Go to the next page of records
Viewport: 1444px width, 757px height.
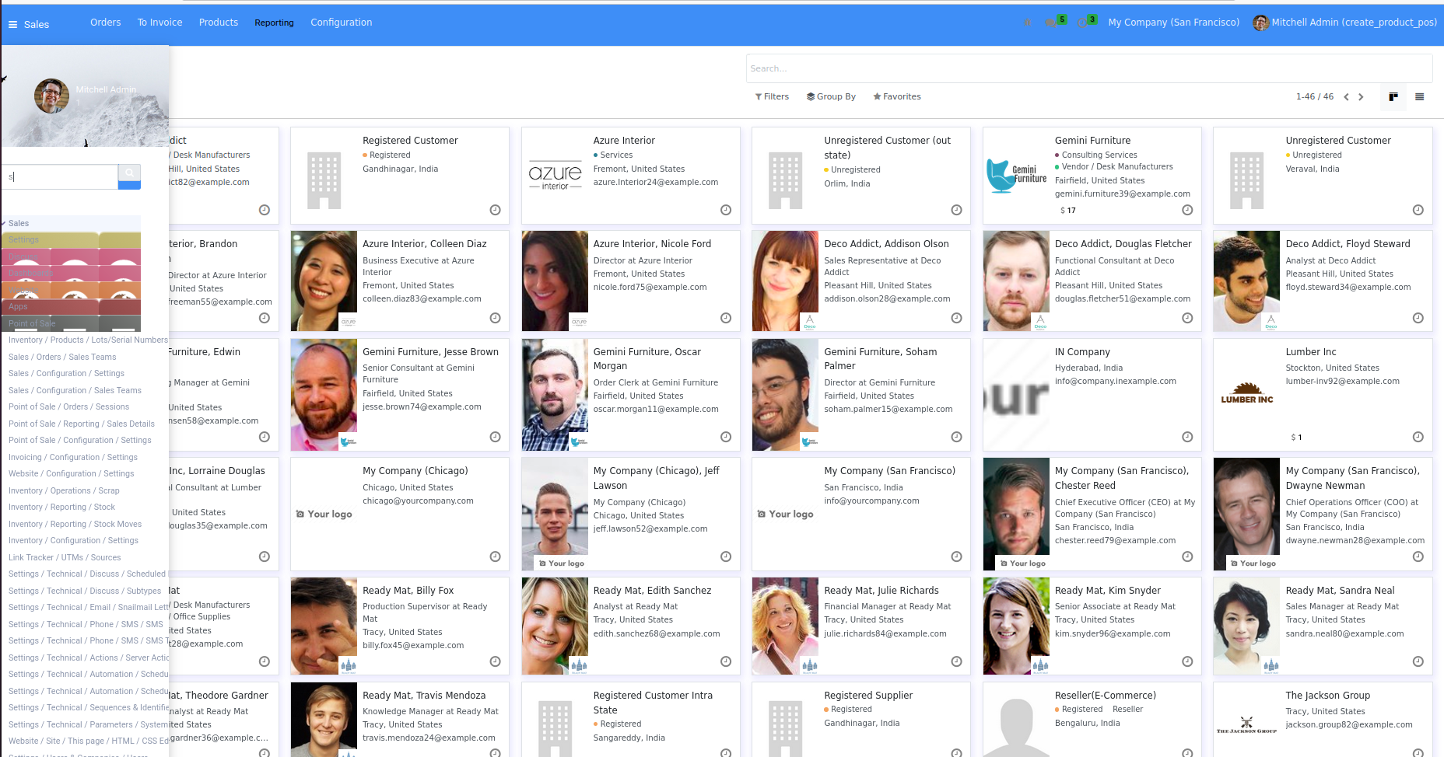click(1361, 97)
